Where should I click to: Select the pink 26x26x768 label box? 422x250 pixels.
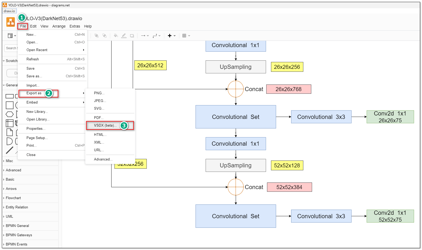[x=288, y=89]
